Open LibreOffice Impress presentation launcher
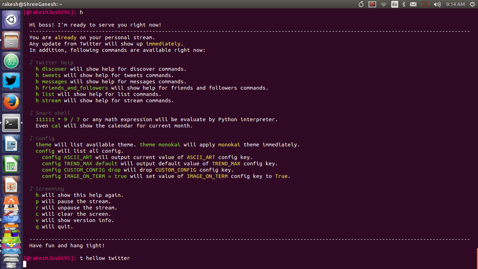The image size is (478, 269). (12, 185)
